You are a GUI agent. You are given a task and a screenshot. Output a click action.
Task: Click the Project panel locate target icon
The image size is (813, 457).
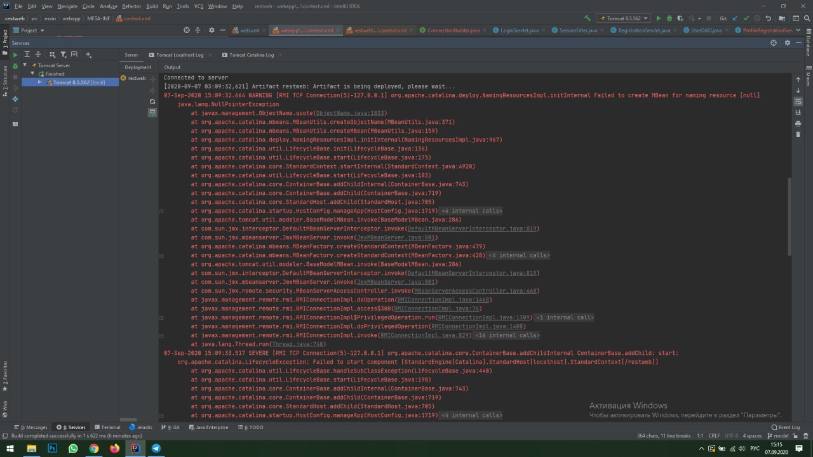(x=187, y=30)
